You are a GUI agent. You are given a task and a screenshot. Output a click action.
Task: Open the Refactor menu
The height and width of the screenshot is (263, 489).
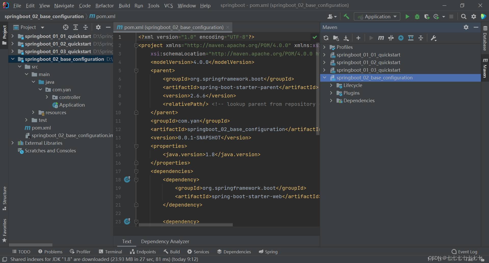coord(104,6)
